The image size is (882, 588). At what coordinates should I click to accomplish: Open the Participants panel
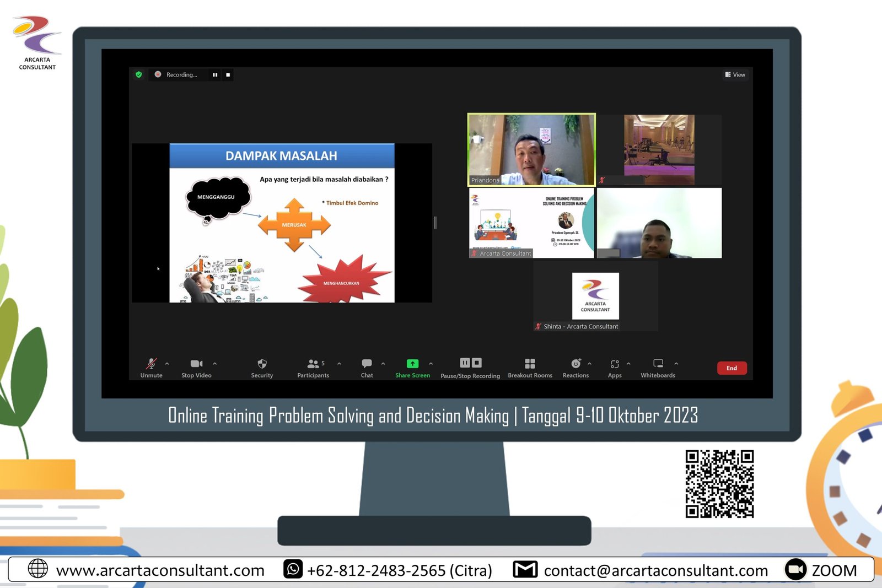pyautogui.click(x=313, y=364)
